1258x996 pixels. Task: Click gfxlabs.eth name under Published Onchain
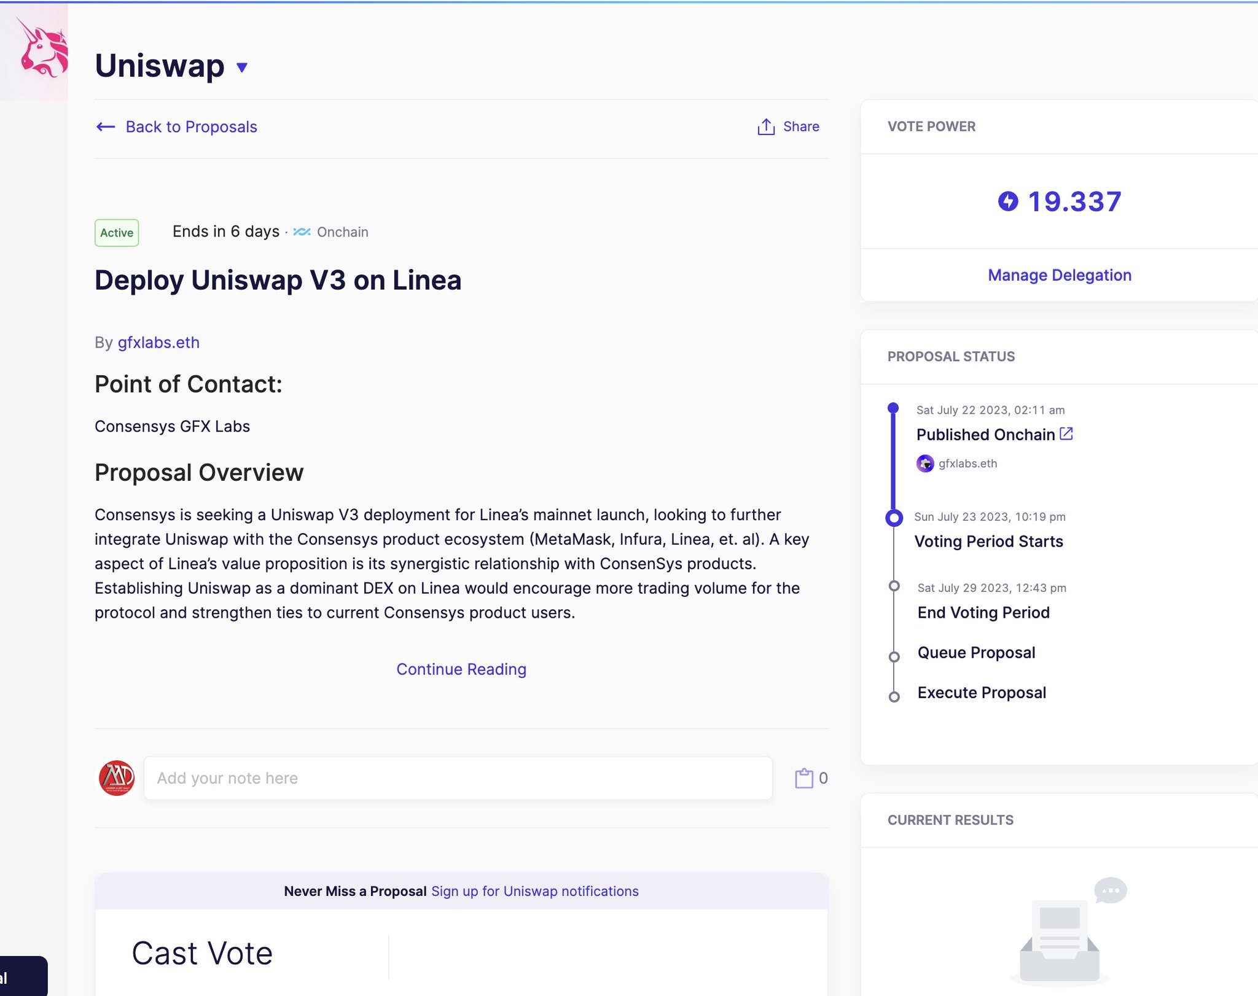(967, 464)
